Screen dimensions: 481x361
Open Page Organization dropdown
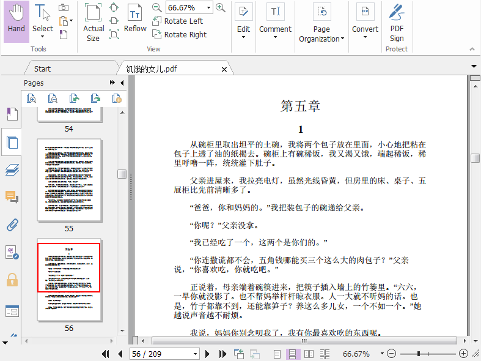(x=321, y=23)
